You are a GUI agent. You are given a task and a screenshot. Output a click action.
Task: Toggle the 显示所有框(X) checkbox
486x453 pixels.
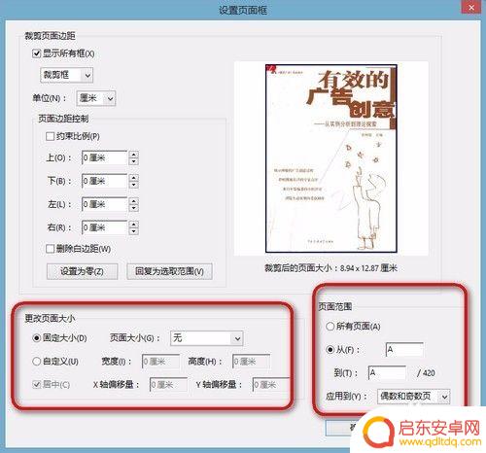pos(37,53)
